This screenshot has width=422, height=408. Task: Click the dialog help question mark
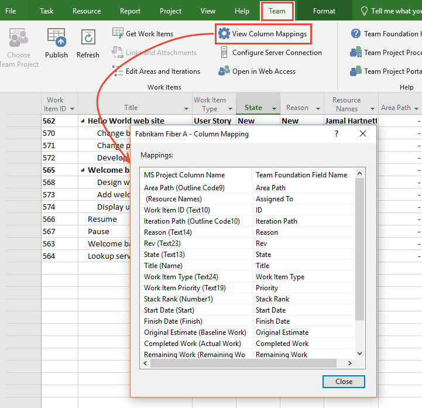(x=337, y=133)
